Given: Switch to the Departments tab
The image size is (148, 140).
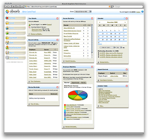Looking at the screenshot, I should point(75,83).
